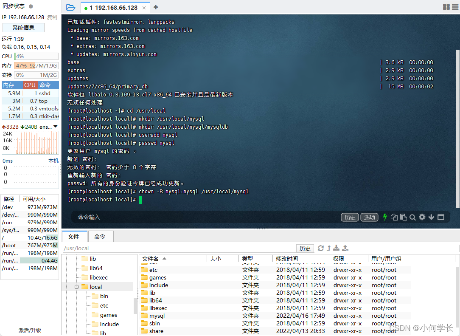Toggle the sync status indicator dot

[x=31, y=6]
